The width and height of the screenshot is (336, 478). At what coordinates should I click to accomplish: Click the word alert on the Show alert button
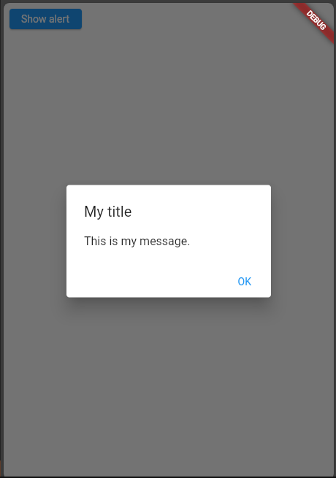click(59, 19)
